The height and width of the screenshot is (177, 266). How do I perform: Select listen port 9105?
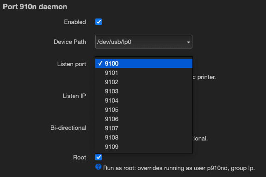pyautogui.click(x=144, y=110)
